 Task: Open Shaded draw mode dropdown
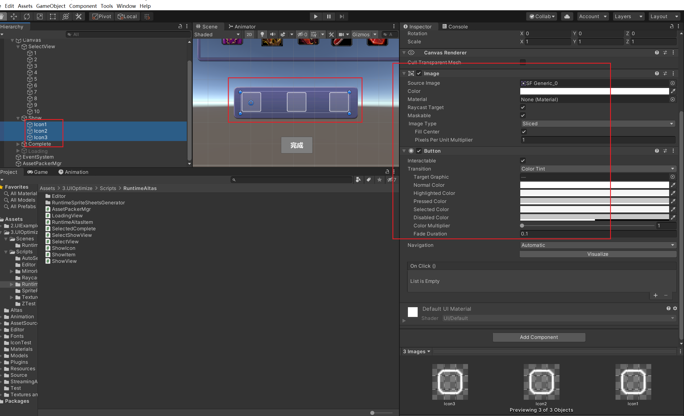tap(217, 34)
